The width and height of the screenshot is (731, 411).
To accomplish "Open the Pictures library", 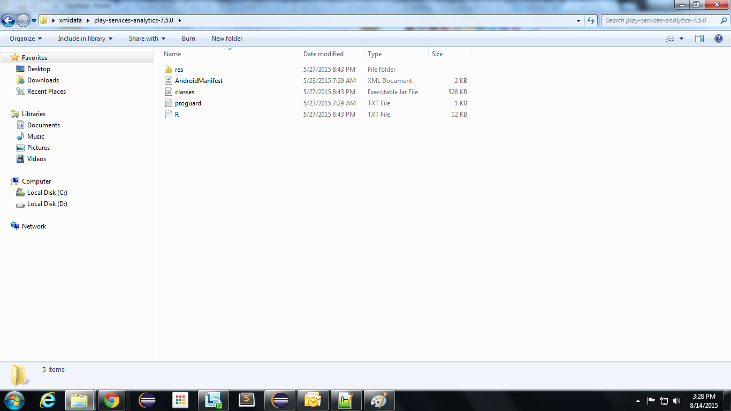I will (39, 148).
